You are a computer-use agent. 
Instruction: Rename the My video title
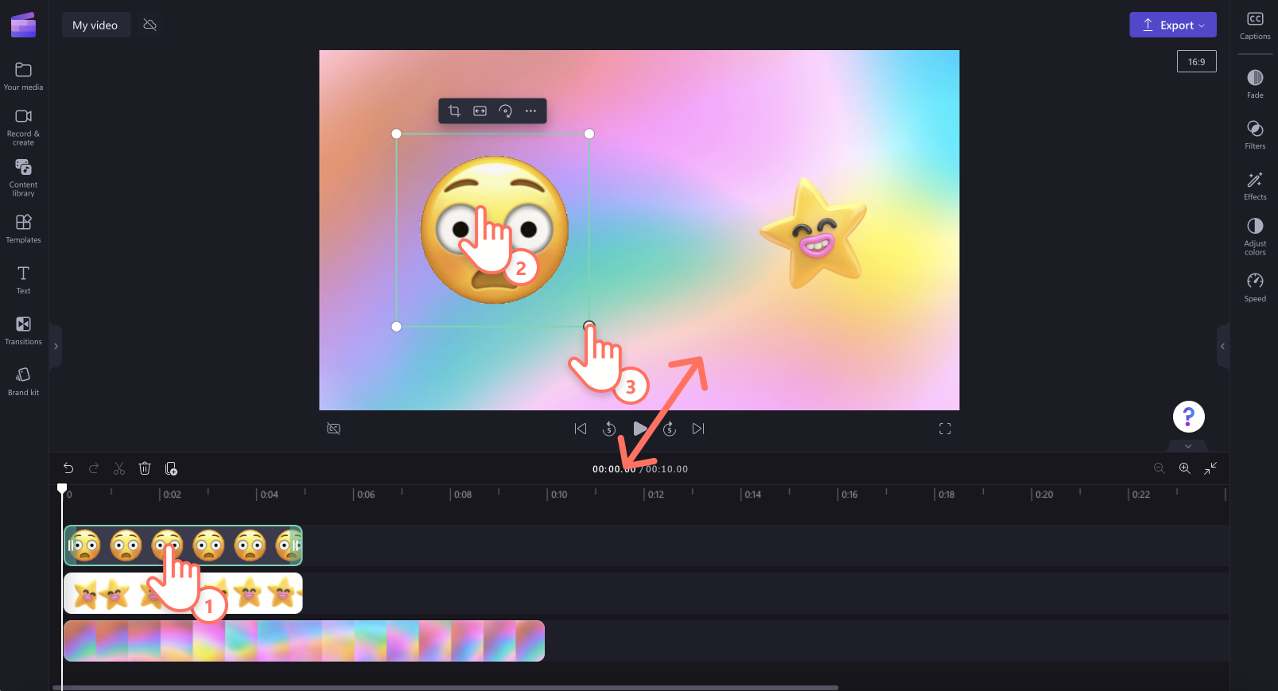tap(95, 25)
